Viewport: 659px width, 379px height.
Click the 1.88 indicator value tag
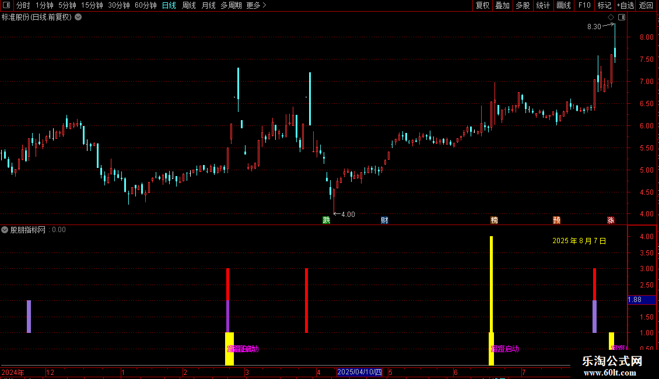click(x=642, y=300)
